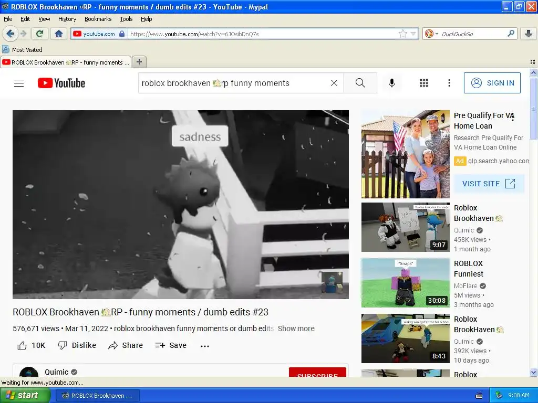Save the video to a playlist
This screenshot has height=403, width=538.
click(x=171, y=345)
